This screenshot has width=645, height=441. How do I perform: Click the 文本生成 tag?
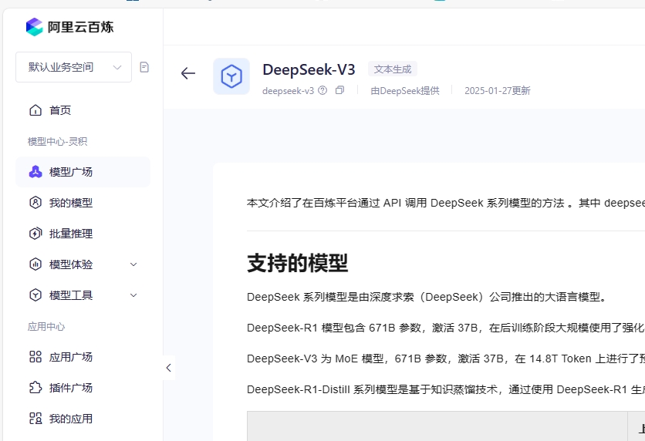coord(393,69)
